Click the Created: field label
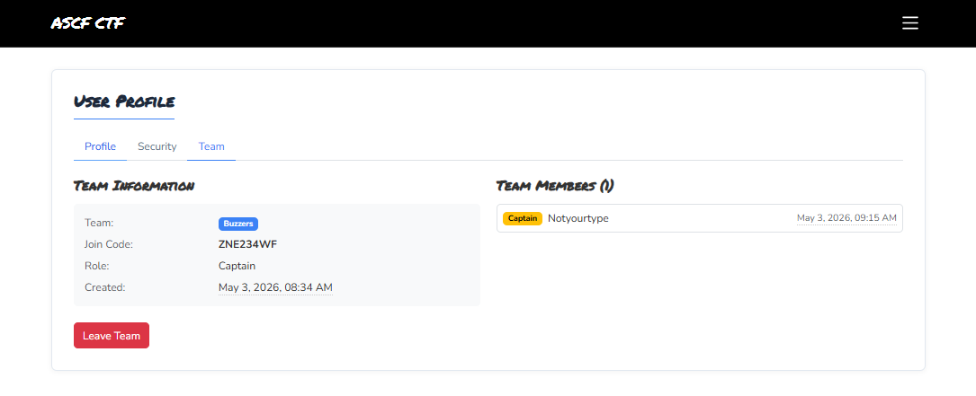 click(x=105, y=287)
